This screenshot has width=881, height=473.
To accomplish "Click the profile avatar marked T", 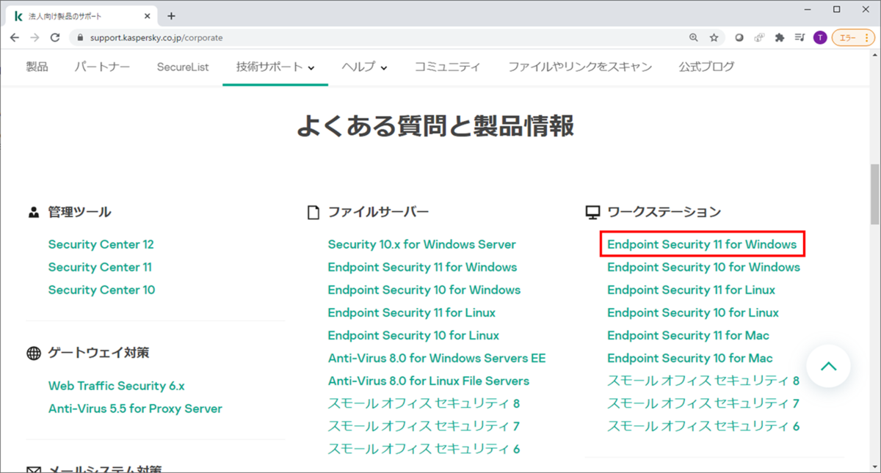I will 820,37.
